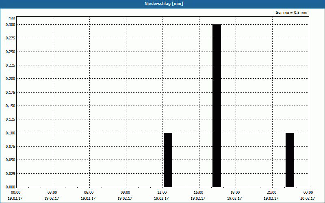Click the 'Niederschlag [mm]' chart title

(x=164, y=4)
